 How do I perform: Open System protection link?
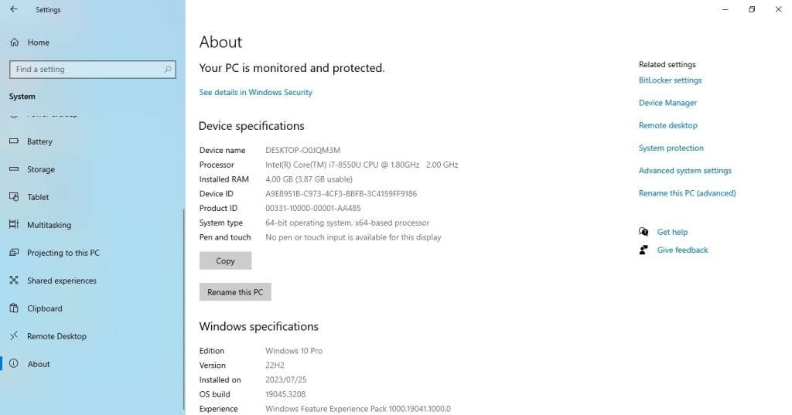671,148
